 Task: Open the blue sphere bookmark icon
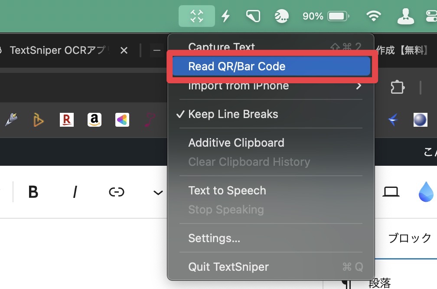[420, 120]
